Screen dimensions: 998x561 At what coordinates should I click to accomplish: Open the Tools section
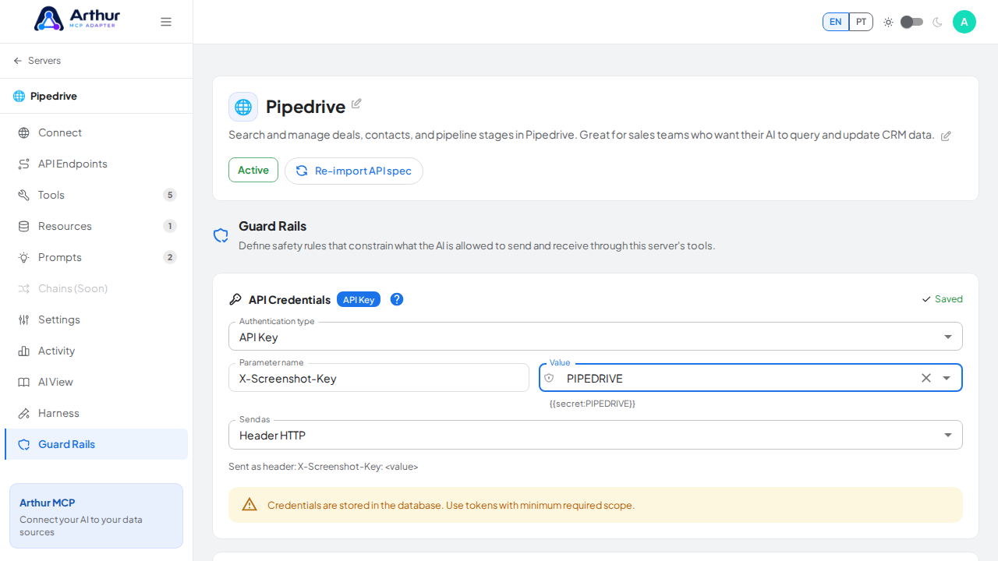point(97,195)
